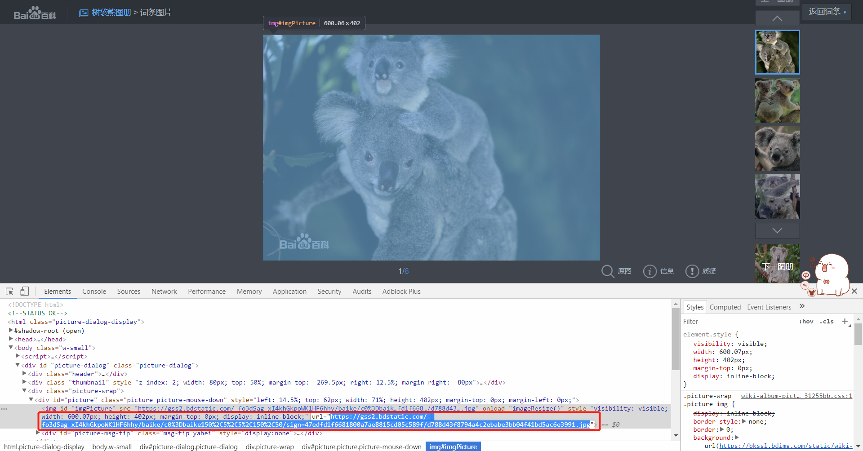Viewport: 863px width, 451px height.
Task: Click the main koala image
Action: pyautogui.click(x=431, y=147)
